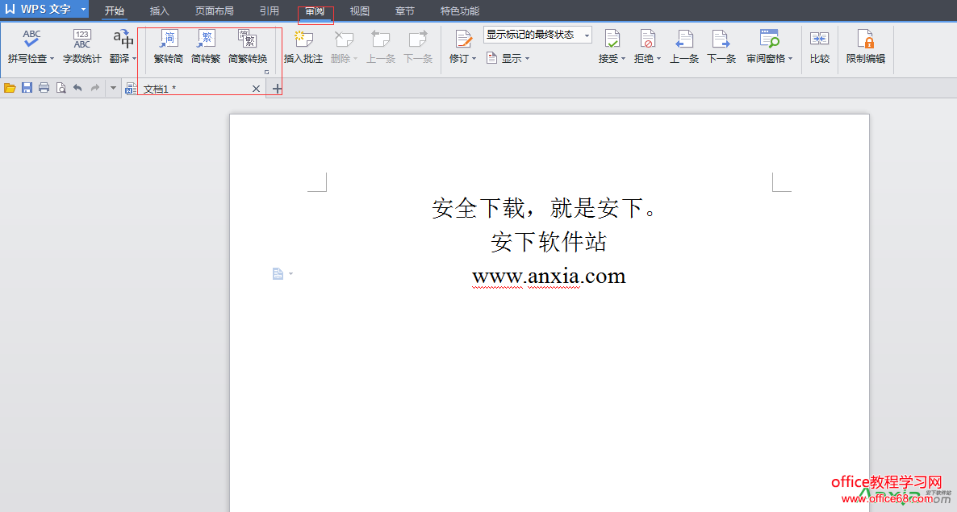957x512 pixels.
Task: Click the 拒绝 reject change button
Action: 646,40
